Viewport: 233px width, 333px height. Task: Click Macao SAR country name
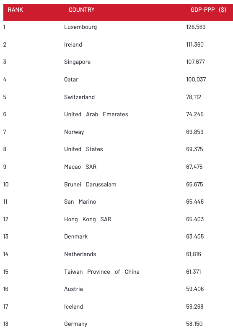point(80,167)
